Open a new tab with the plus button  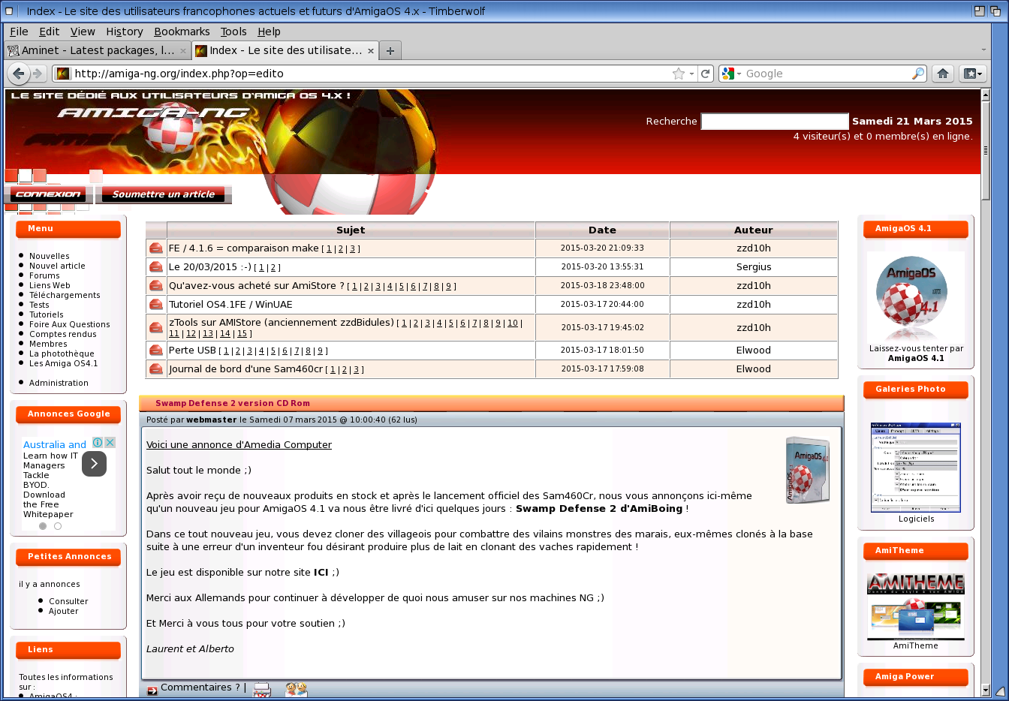pos(390,51)
